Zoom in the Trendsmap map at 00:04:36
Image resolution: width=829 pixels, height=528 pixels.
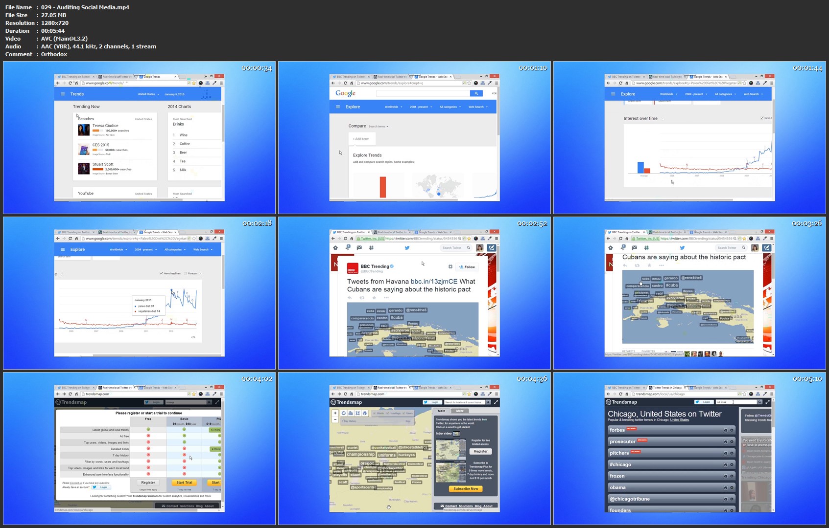click(335, 413)
